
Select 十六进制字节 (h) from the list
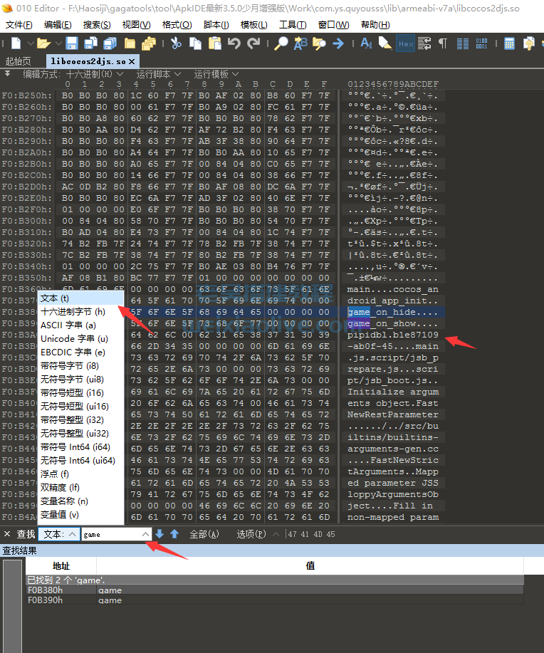click(x=73, y=311)
